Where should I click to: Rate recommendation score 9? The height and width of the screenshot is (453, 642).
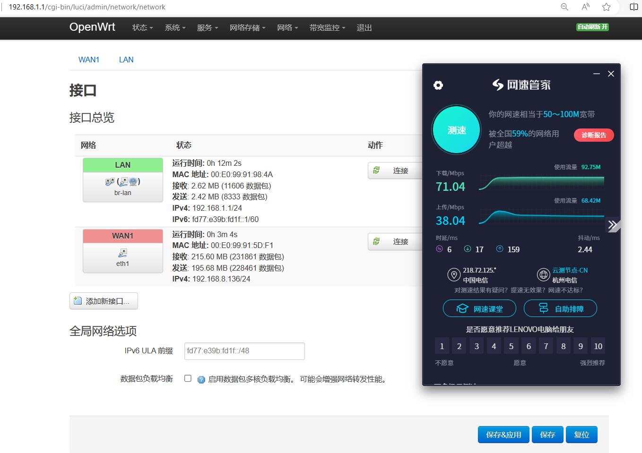[x=581, y=346]
